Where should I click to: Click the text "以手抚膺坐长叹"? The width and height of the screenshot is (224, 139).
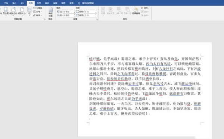148,79
